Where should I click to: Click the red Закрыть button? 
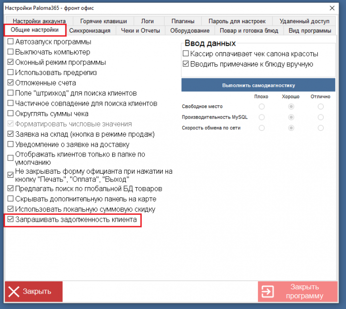point(34,291)
